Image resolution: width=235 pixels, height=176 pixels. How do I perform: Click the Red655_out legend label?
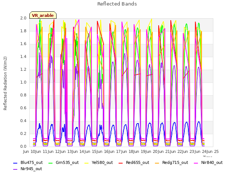point(137,162)
